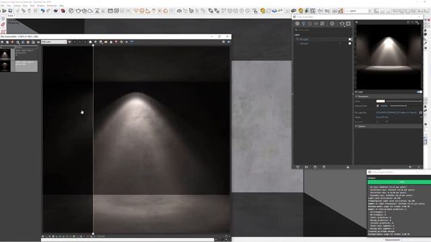
Task: Open Geometry category in Asset Editor
Action: tap(310, 24)
